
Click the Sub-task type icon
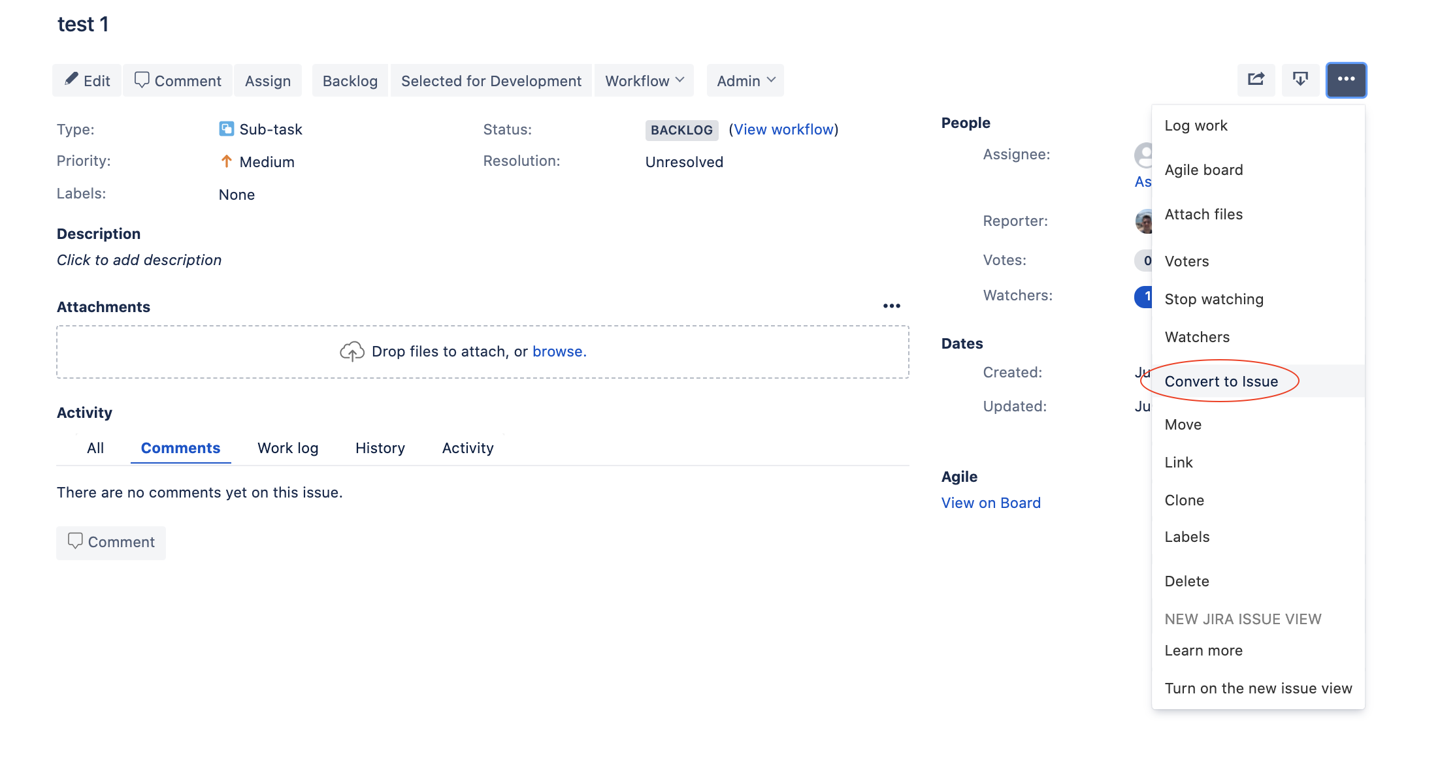point(226,129)
